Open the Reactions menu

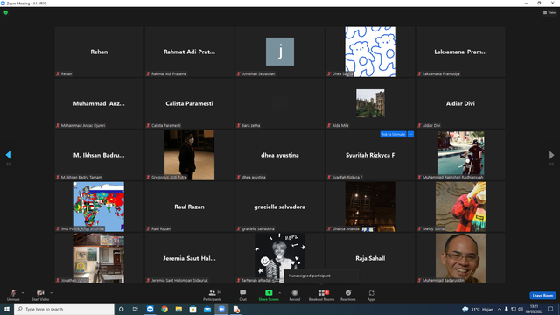click(x=348, y=295)
